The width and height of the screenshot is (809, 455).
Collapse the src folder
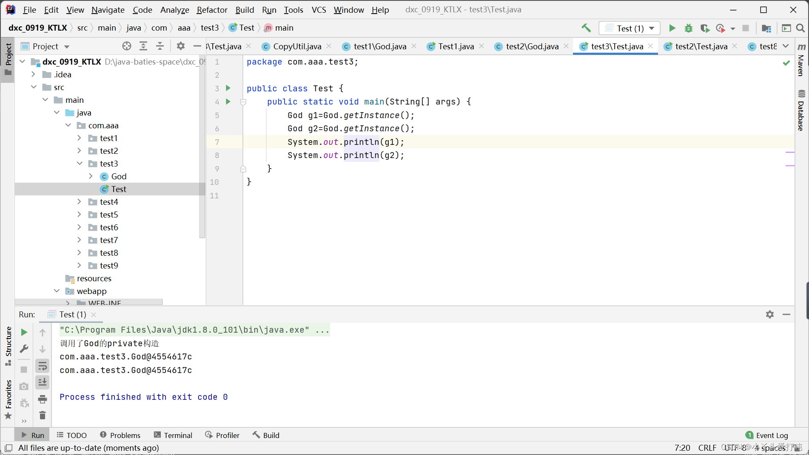[34, 87]
